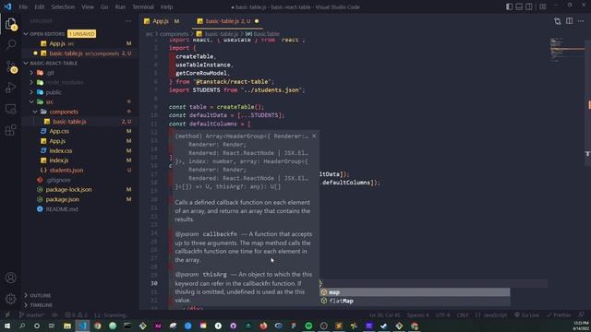The image size is (591, 332).
Task: Select flatMap suggestion in autocomplete list
Action: (x=415, y=301)
